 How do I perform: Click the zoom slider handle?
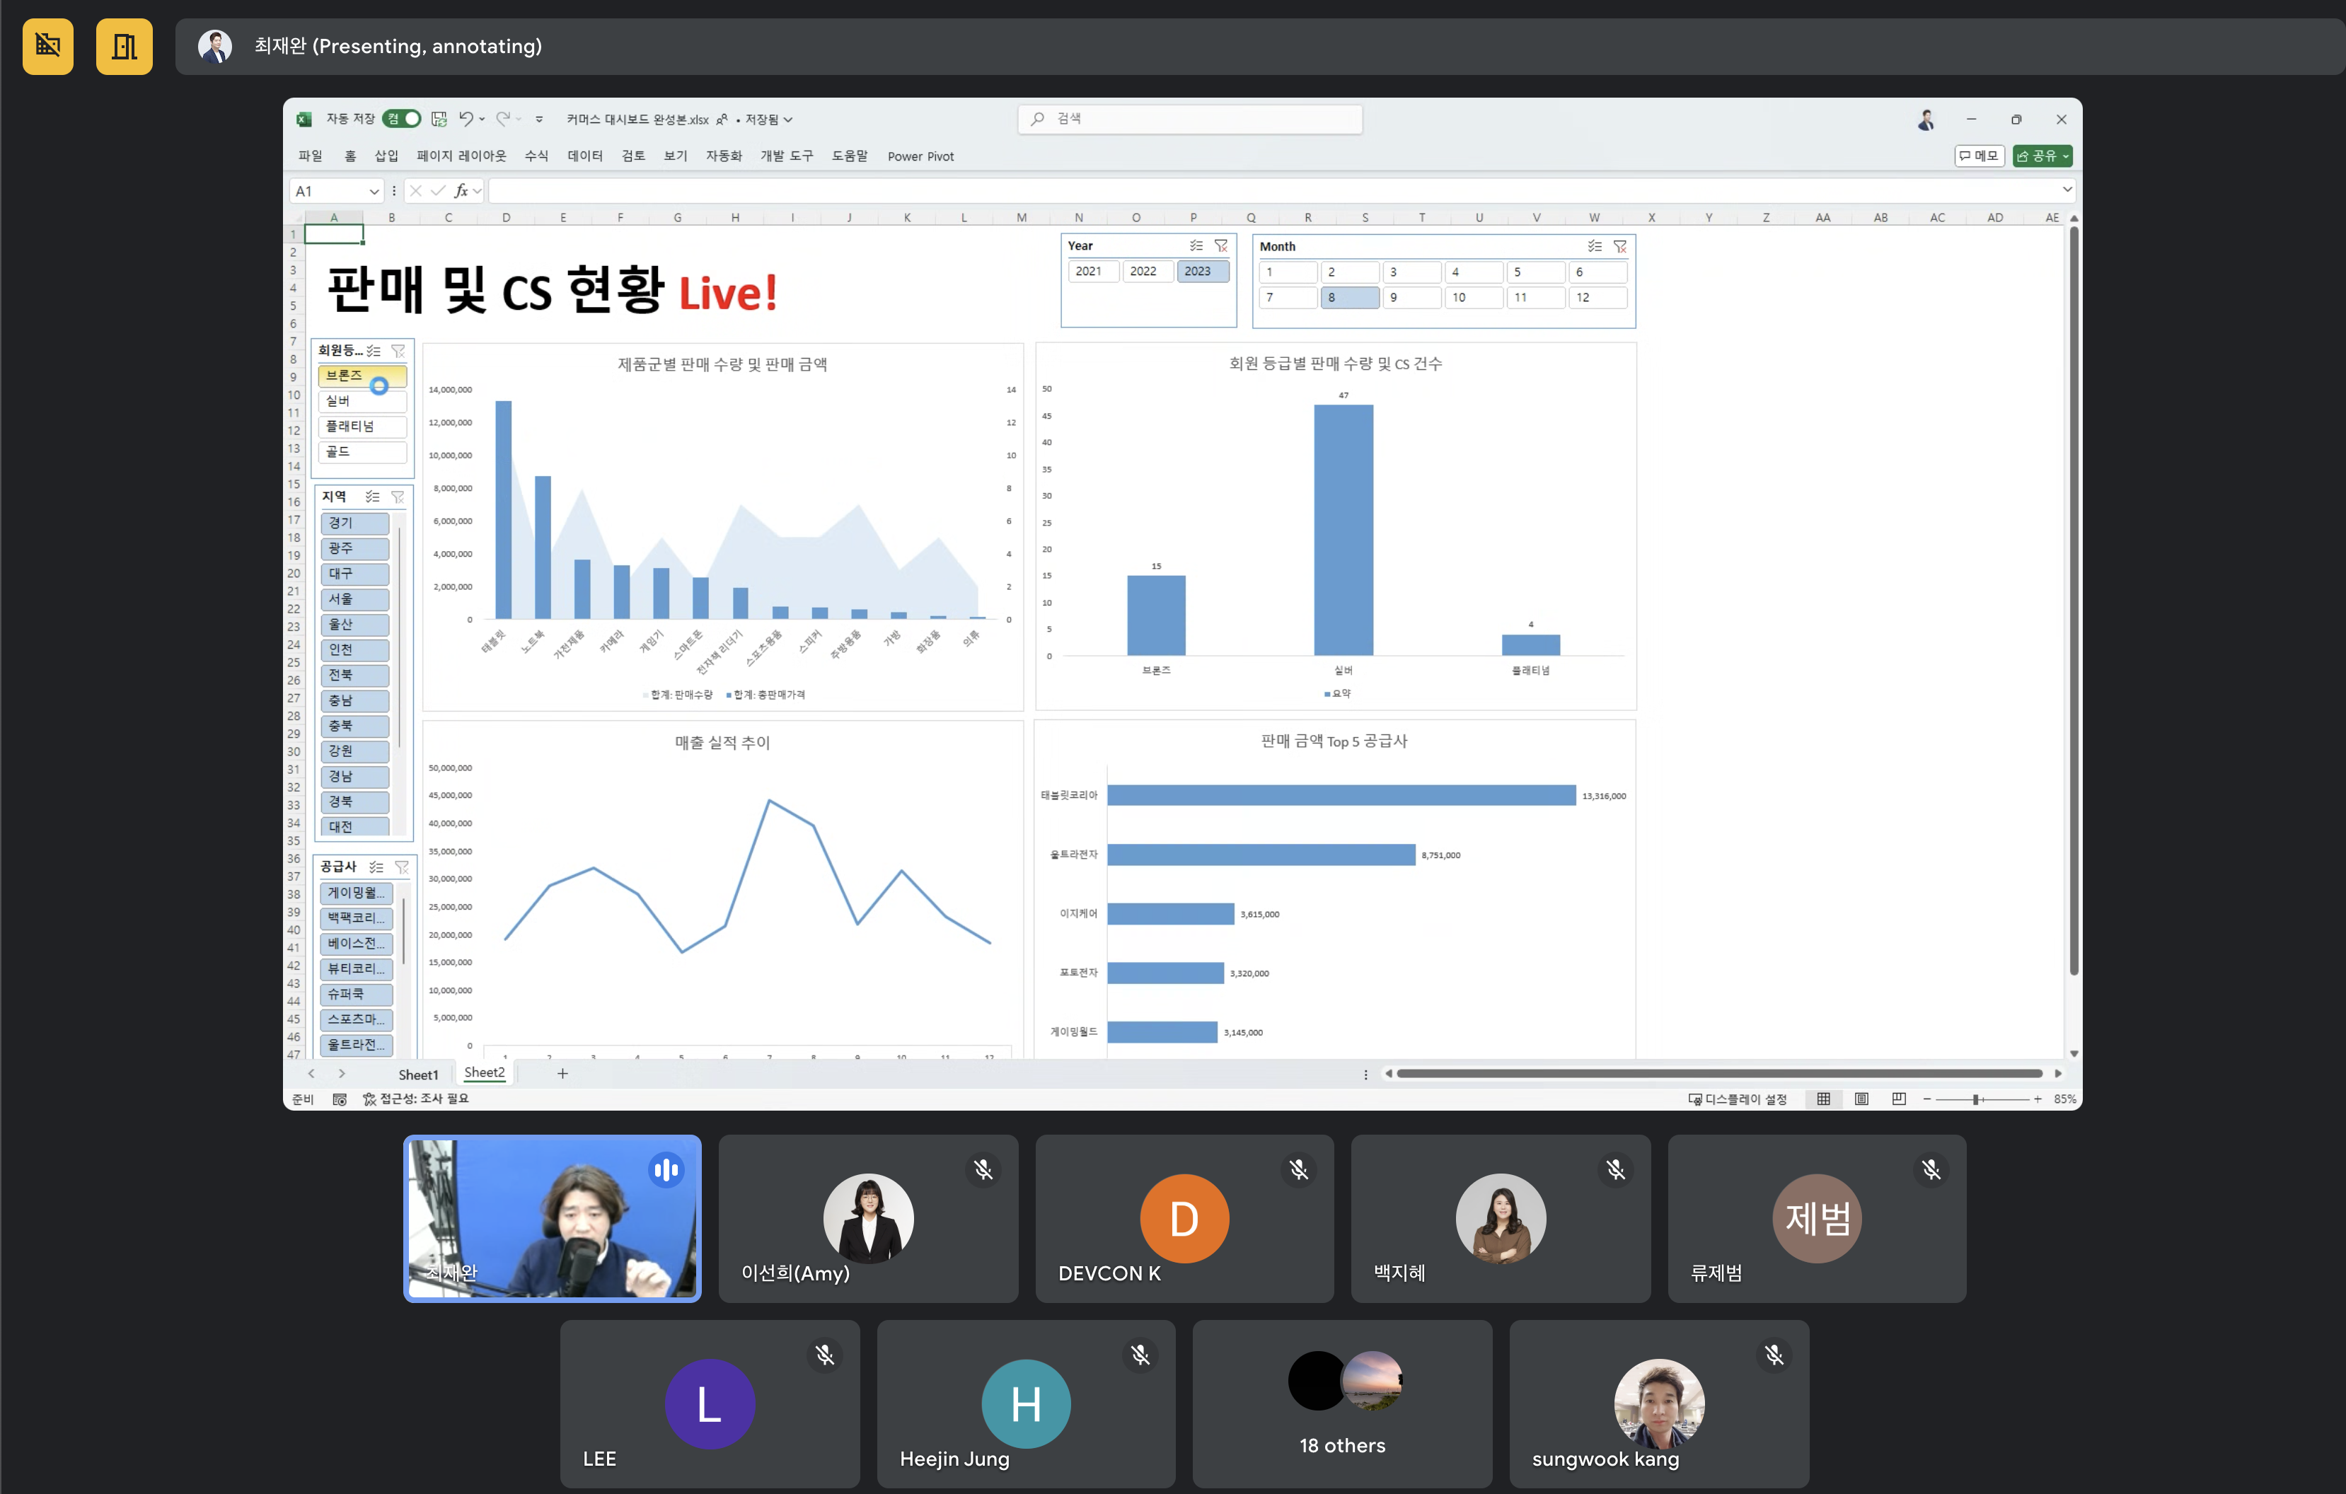click(x=1975, y=1099)
